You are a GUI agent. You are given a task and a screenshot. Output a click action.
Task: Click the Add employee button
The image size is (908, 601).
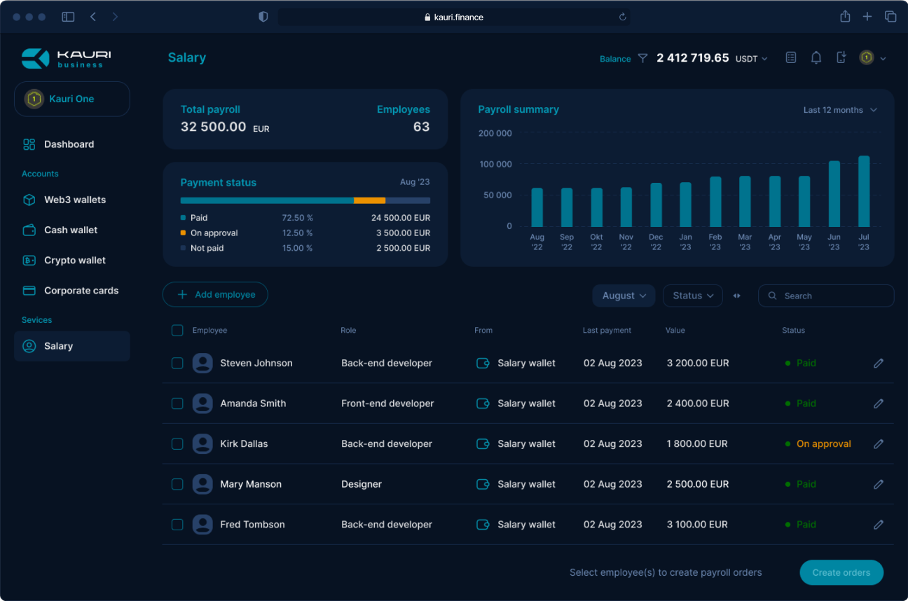click(x=215, y=295)
